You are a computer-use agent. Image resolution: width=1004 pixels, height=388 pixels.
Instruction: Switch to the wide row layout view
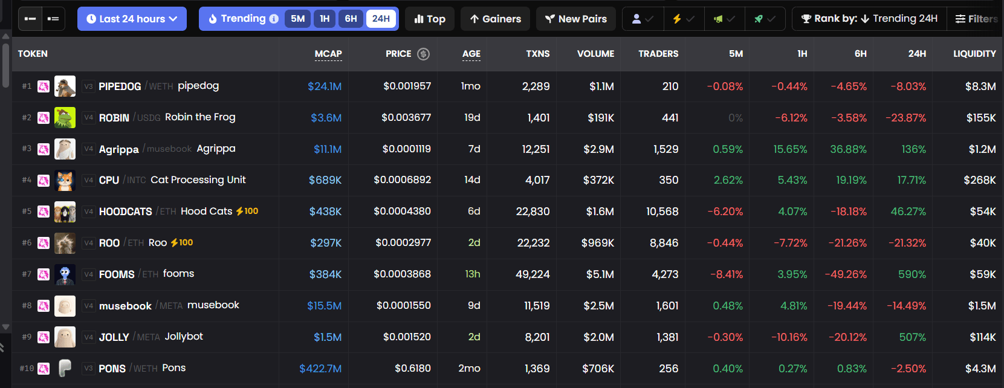coord(30,19)
